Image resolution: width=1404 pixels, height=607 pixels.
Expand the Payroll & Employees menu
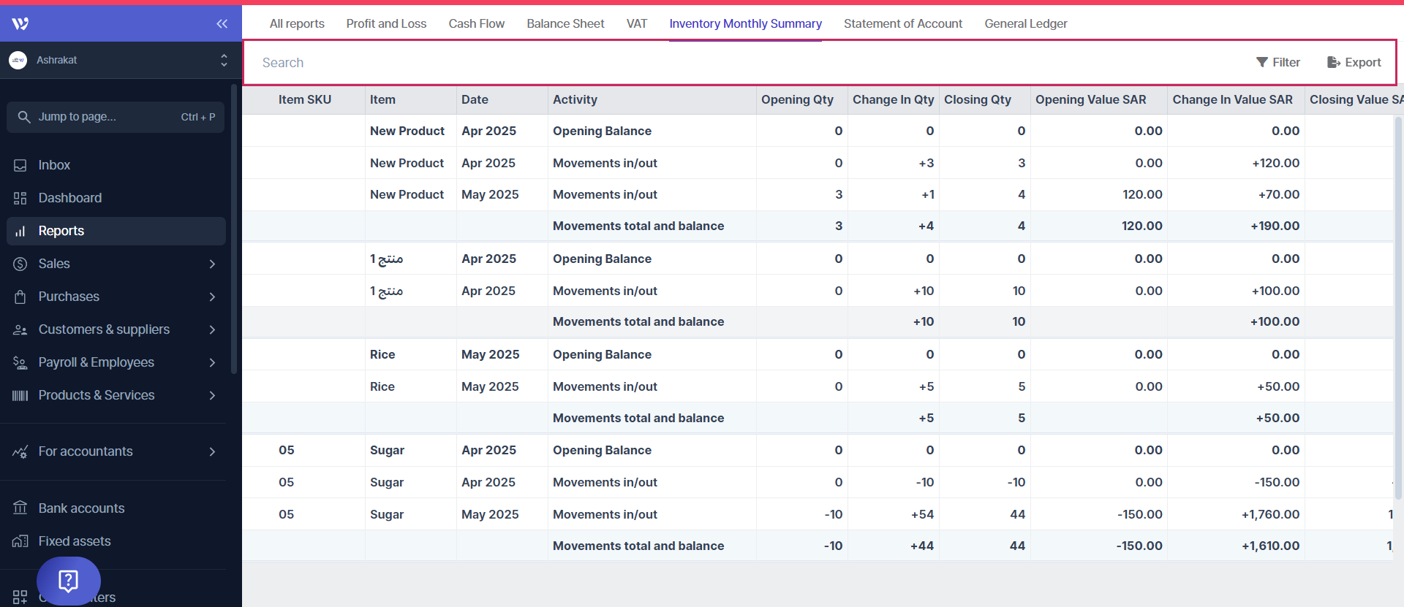click(x=212, y=362)
